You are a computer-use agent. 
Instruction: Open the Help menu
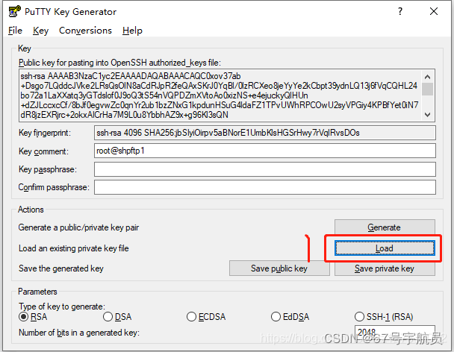pos(132,31)
